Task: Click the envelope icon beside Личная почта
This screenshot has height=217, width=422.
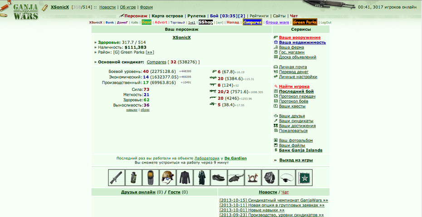Action: 275,67
